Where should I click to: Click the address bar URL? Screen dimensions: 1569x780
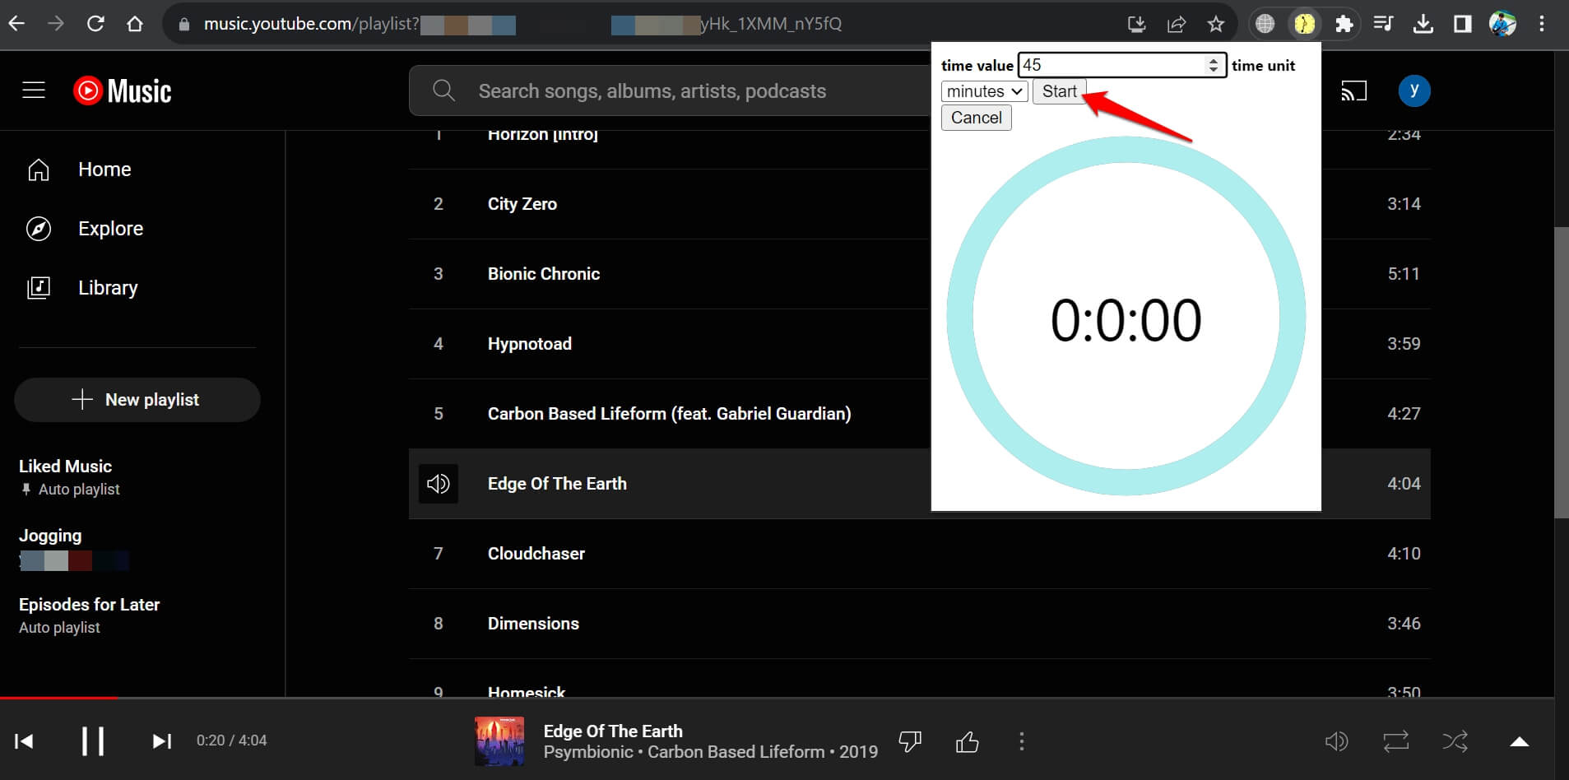click(522, 24)
